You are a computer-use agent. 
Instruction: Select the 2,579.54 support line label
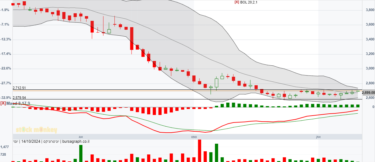click(x=19, y=98)
